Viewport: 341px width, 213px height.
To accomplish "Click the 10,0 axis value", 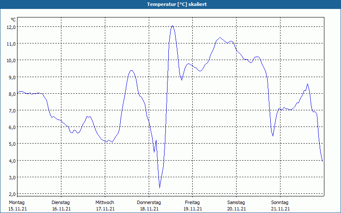I will [x=11, y=60].
